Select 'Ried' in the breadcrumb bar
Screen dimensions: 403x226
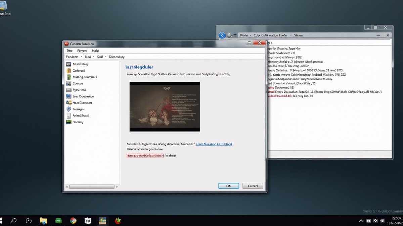(88, 57)
